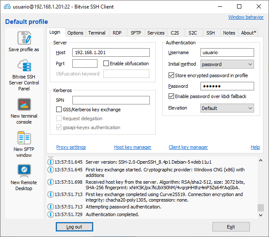Click the Save profile as icon

[24, 38]
